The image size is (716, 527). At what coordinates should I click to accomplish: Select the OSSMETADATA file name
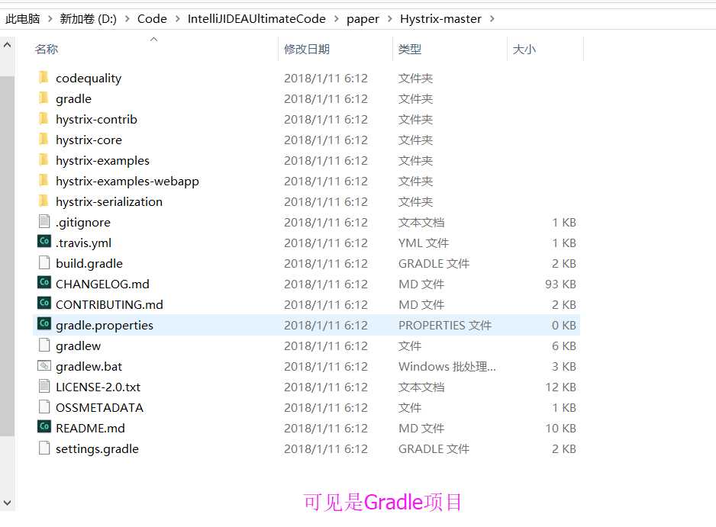99,407
